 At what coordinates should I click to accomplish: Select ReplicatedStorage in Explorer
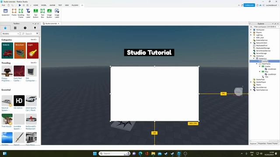coord(262,48)
